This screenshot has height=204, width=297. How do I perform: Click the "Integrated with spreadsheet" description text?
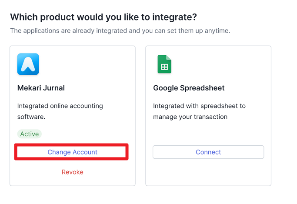pyautogui.click(x=199, y=111)
